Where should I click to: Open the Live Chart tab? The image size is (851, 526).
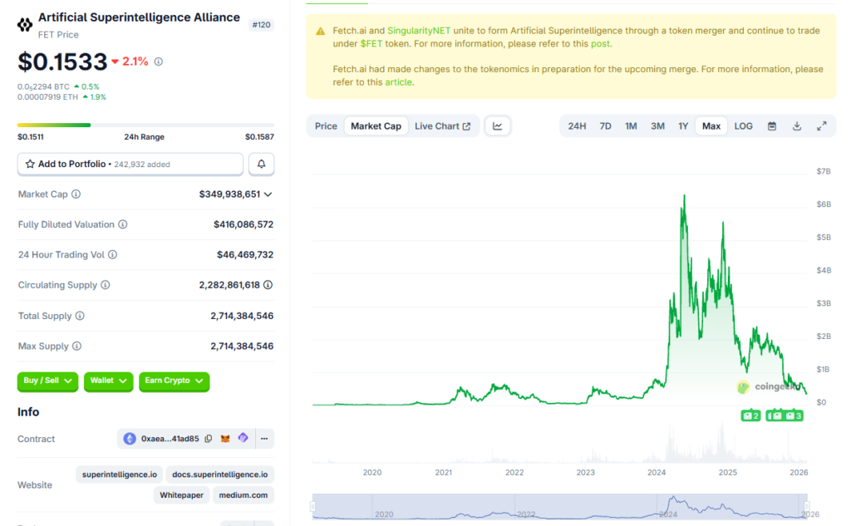pyautogui.click(x=442, y=126)
